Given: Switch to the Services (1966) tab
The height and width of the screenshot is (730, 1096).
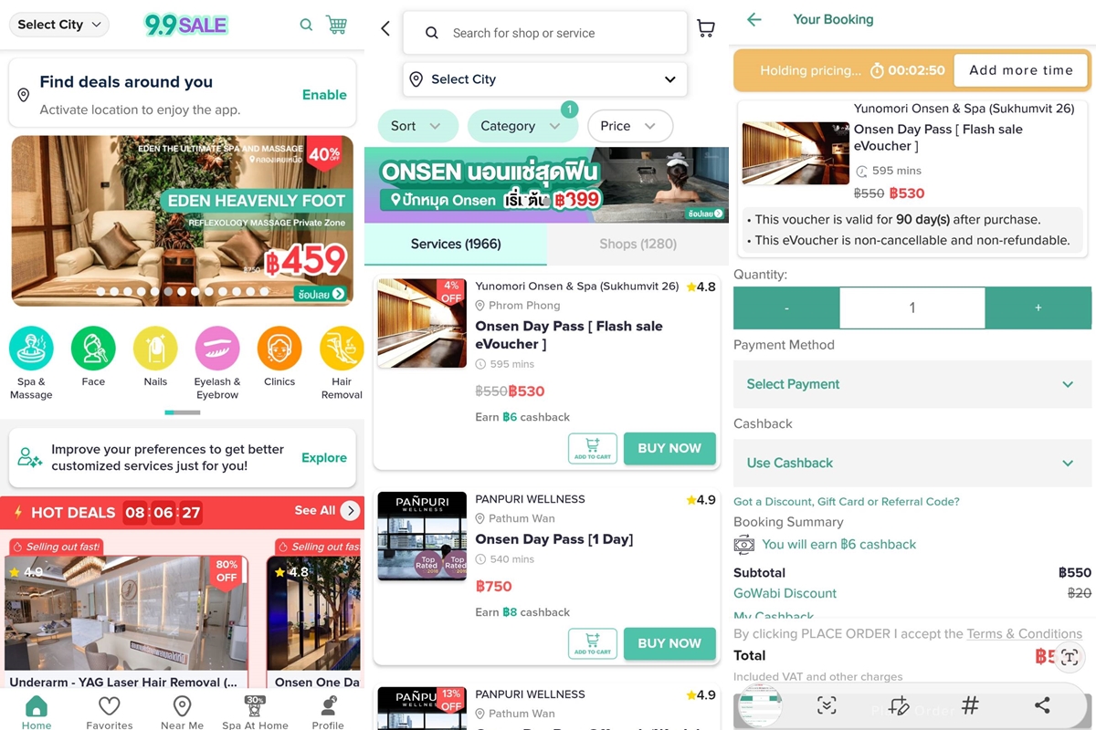Looking at the screenshot, I should 456,244.
